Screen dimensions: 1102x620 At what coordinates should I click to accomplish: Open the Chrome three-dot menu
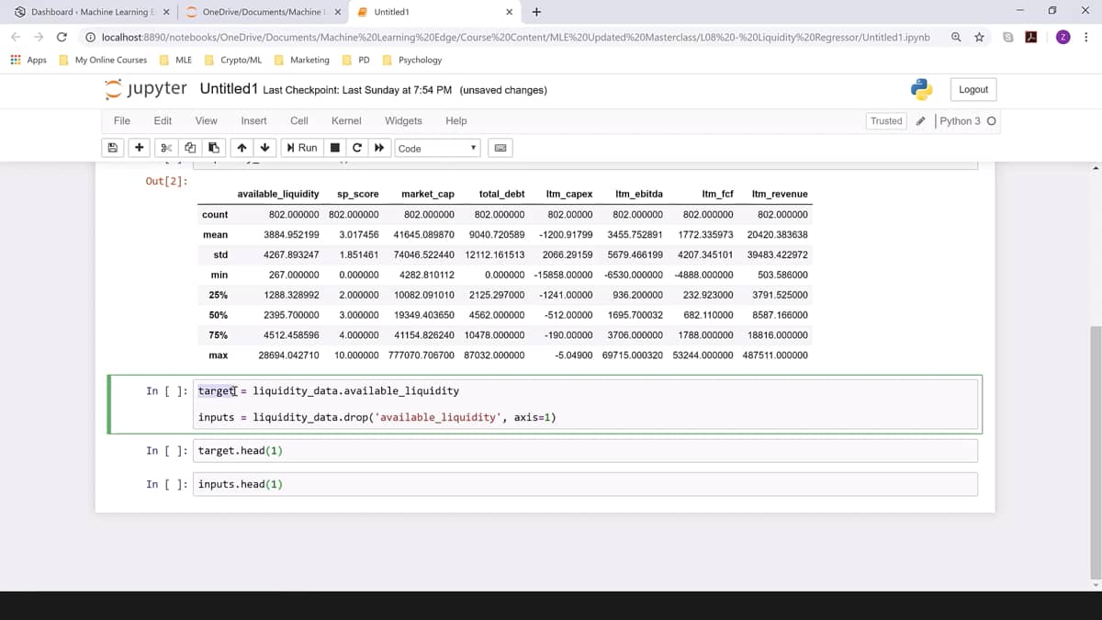pyautogui.click(x=1086, y=37)
